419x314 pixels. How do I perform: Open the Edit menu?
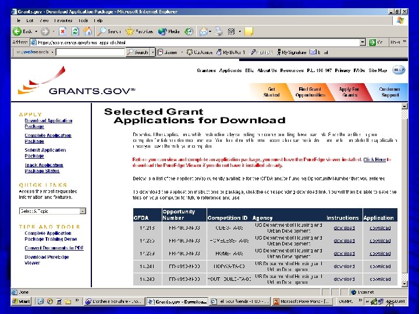(30, 20)
